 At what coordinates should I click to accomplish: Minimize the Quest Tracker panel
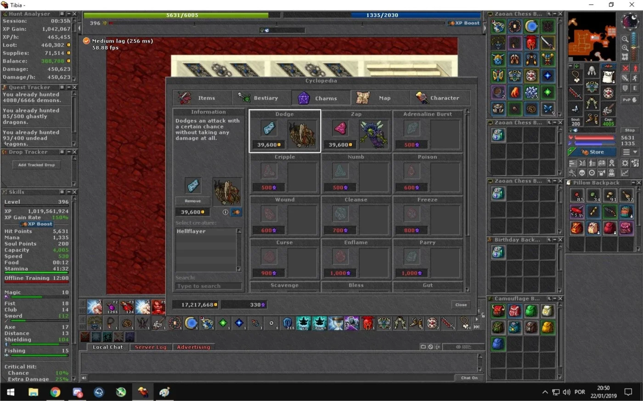click(69, 87)
